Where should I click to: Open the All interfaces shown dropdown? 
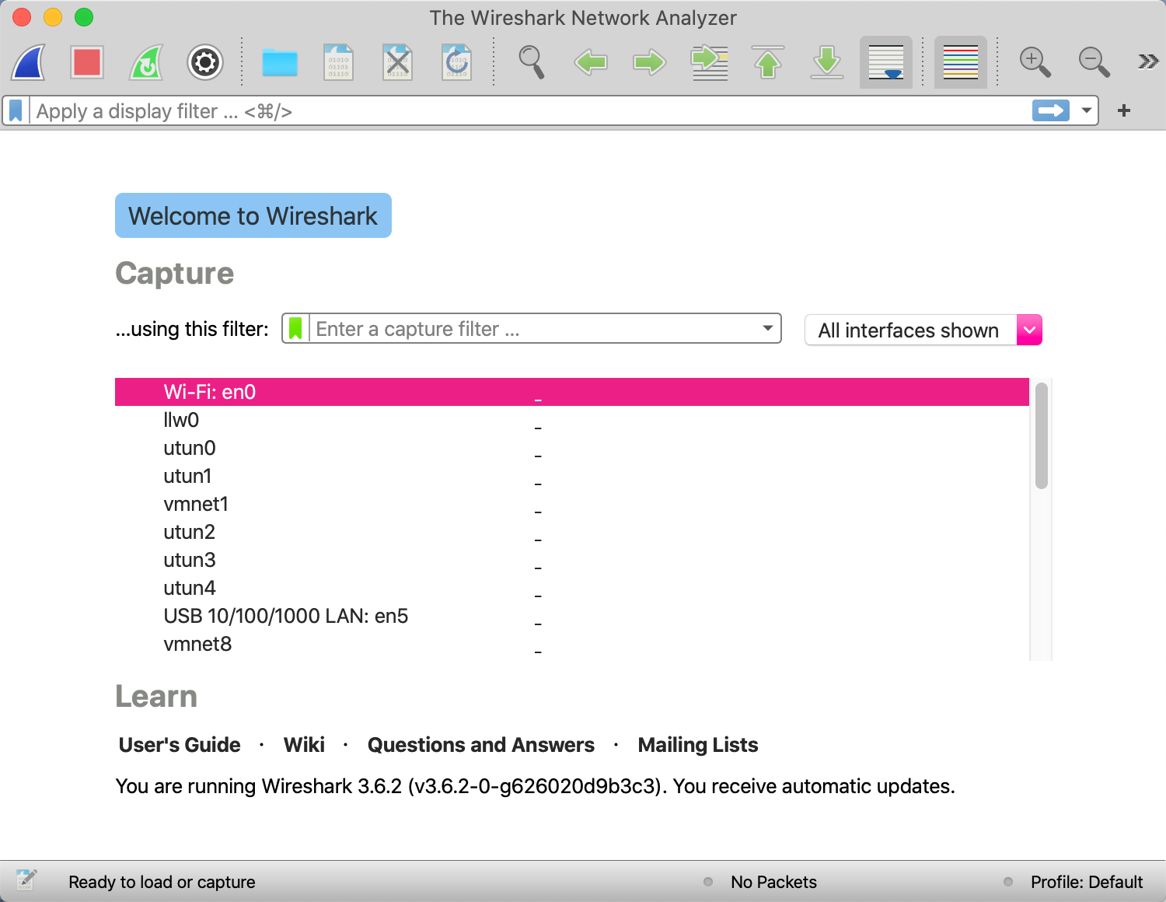click(x=923, y=330)
